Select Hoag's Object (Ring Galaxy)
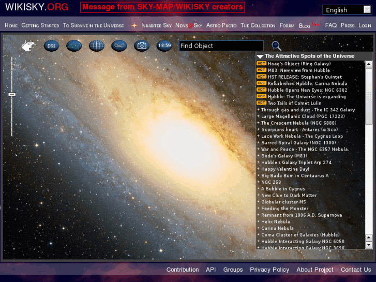The height and width of the screenshot is (282, 376). coord(299,64)
